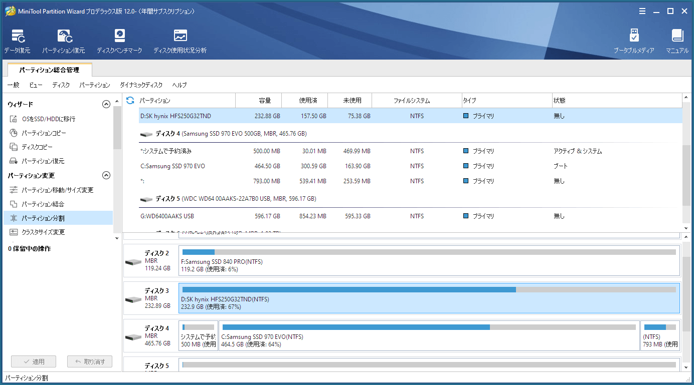Sort by 使用済 column header
This screenshot has height=385, width=694.
tap(305, 101)
